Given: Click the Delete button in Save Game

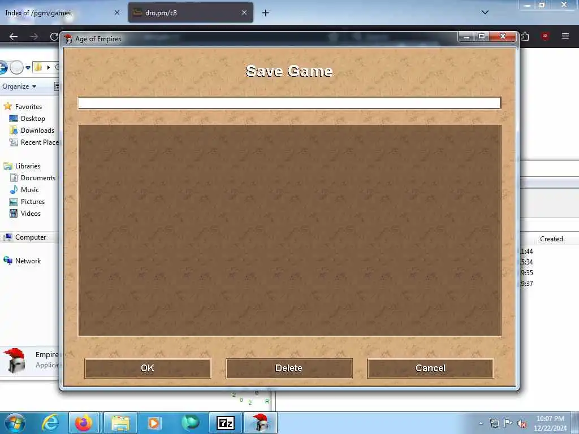Looking at the screenshot, I should click(289, 368).
